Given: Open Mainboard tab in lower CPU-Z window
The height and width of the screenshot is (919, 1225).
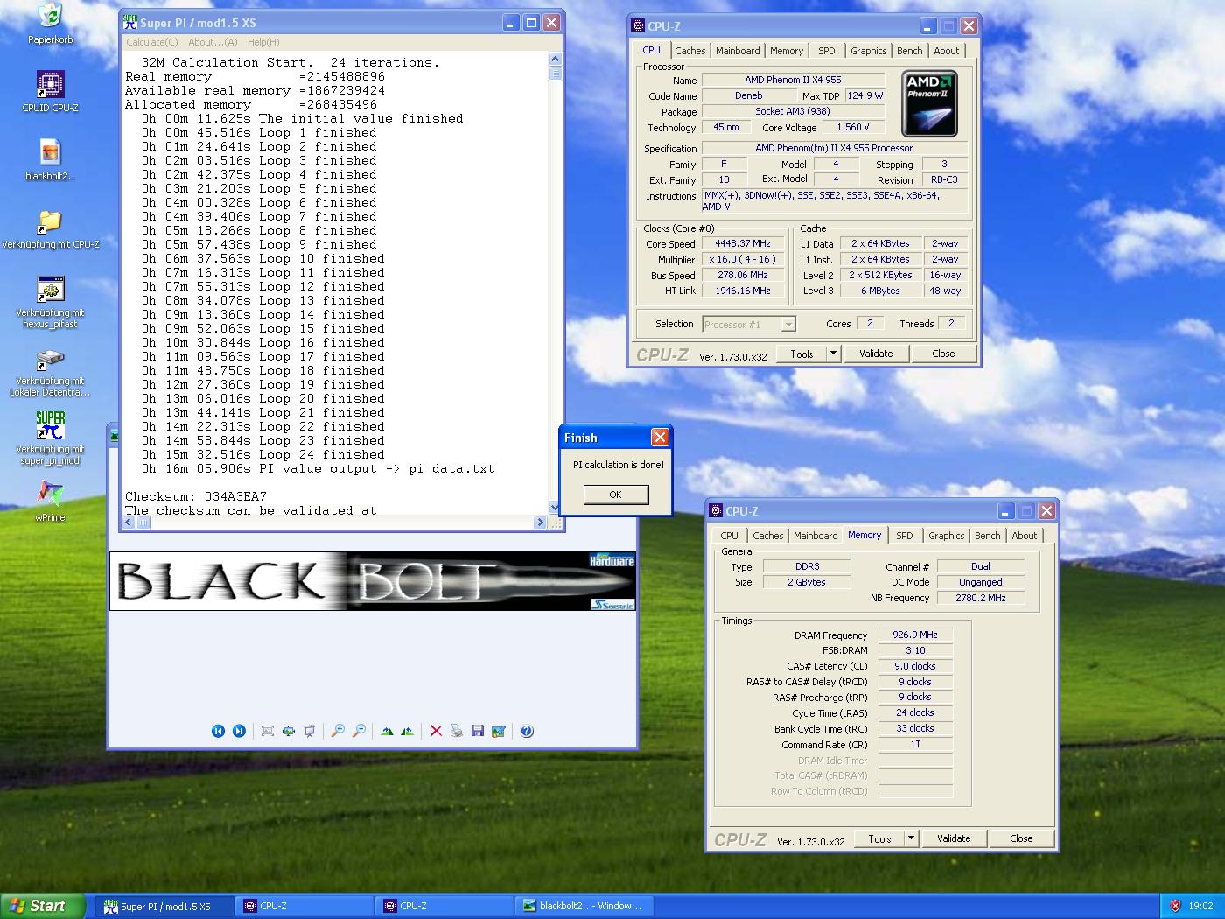Looking at the screenshot, I should click(815, 536).
